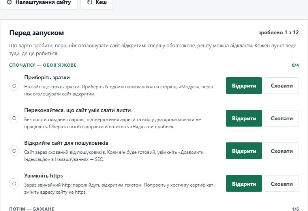Click the 'Спочатку — обов'язкове' section header
This screenshot has height=211, width=308.
(43, 65)
